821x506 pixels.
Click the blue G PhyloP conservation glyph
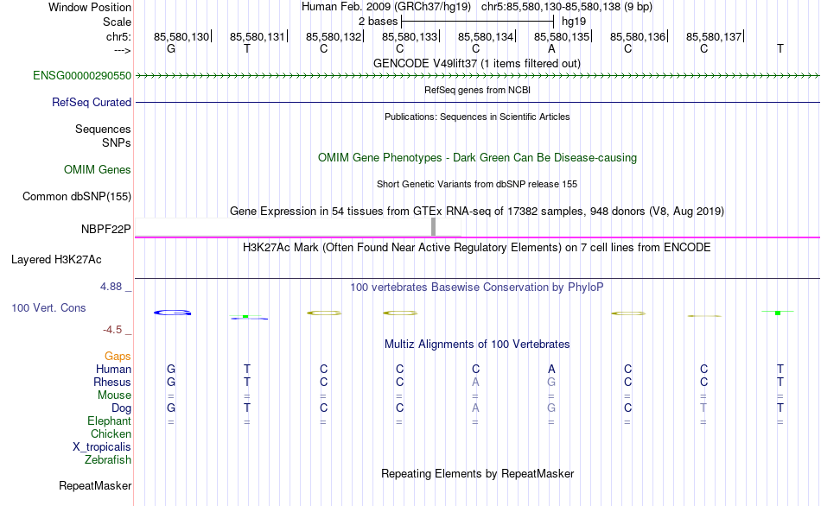pyautogui.click(x=172, y=313)
